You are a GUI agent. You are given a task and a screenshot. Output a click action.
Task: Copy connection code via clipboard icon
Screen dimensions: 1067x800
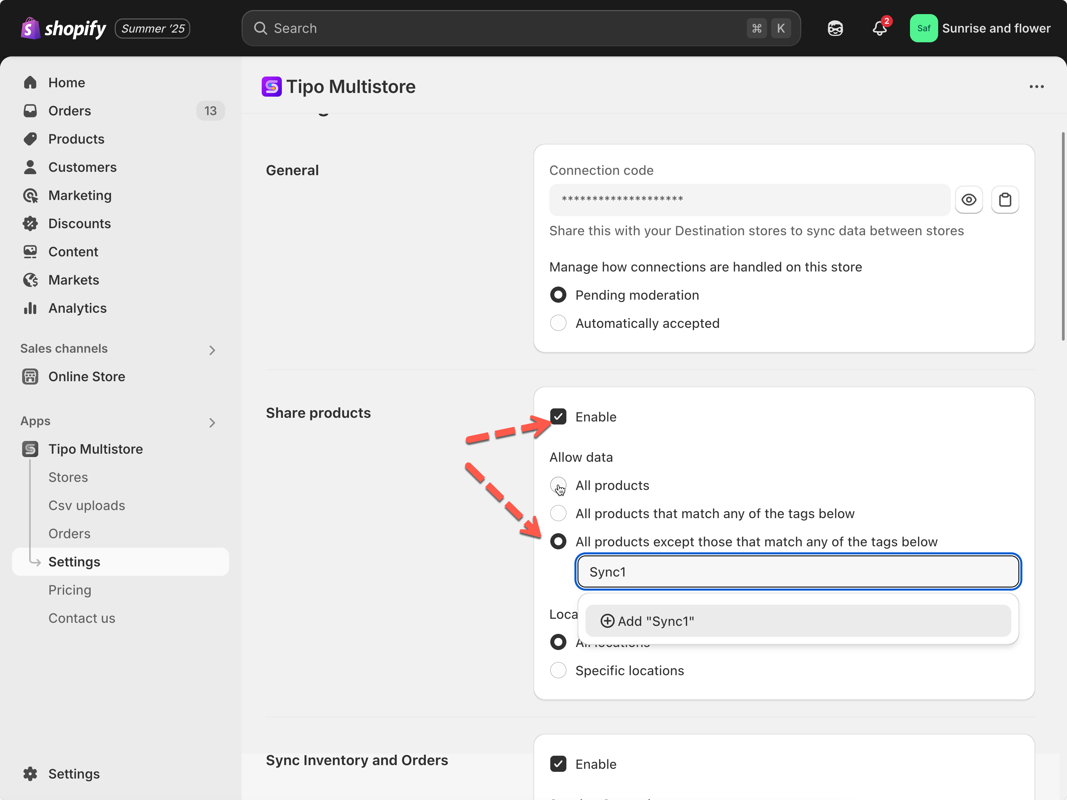pyautogui.click(x=1005, y=199)
